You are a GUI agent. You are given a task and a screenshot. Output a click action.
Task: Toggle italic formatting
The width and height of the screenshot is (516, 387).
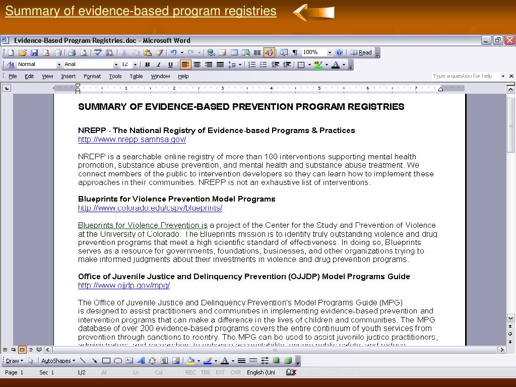point(159,64)
